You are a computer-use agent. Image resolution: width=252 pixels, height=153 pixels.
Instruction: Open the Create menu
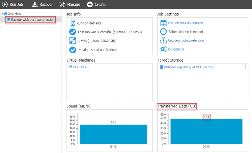point(100,4)
